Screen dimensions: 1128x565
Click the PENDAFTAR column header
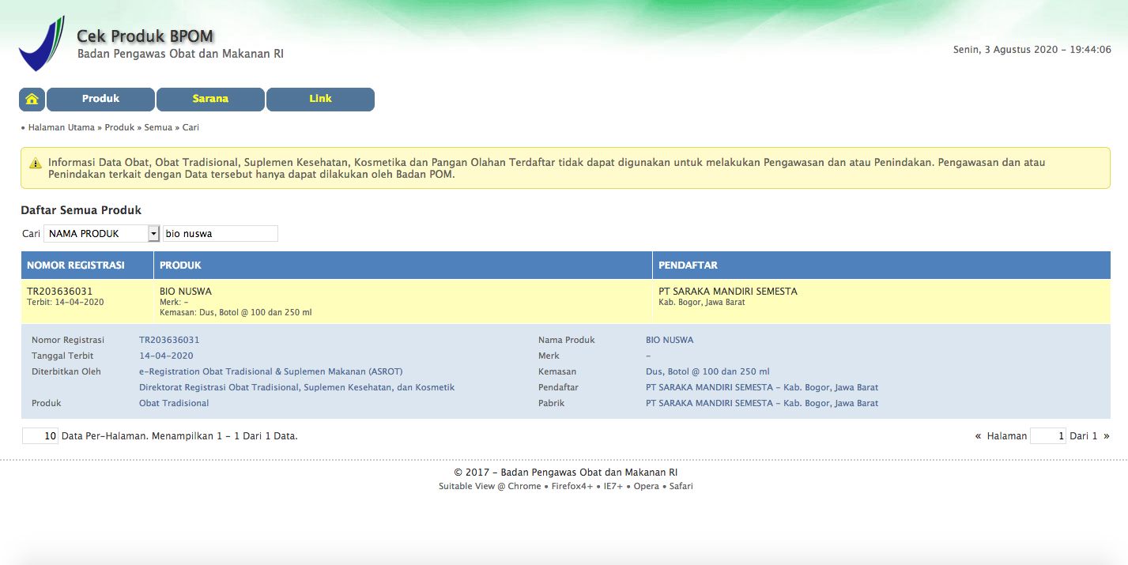click(881, 266)
